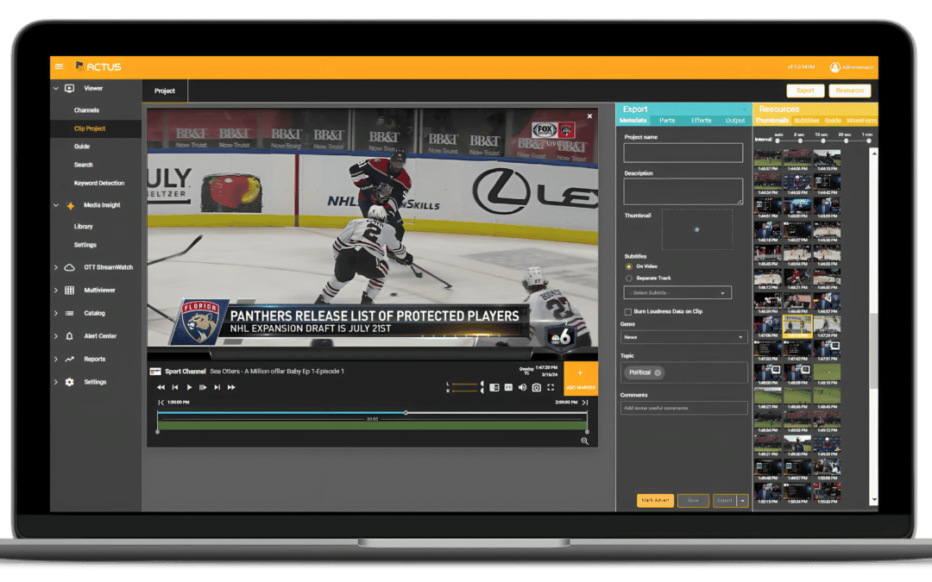The width and height of the screenshot is (932, 582).
Task: Expand the Catalog section
Action: [56, 313]
